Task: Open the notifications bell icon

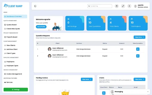Action: [129, 6]
